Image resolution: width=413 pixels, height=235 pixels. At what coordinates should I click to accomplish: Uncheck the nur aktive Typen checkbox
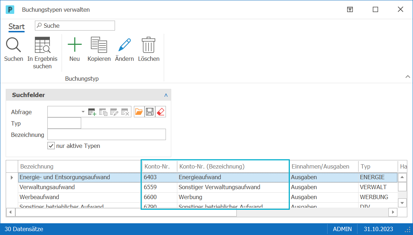(51, 146)
